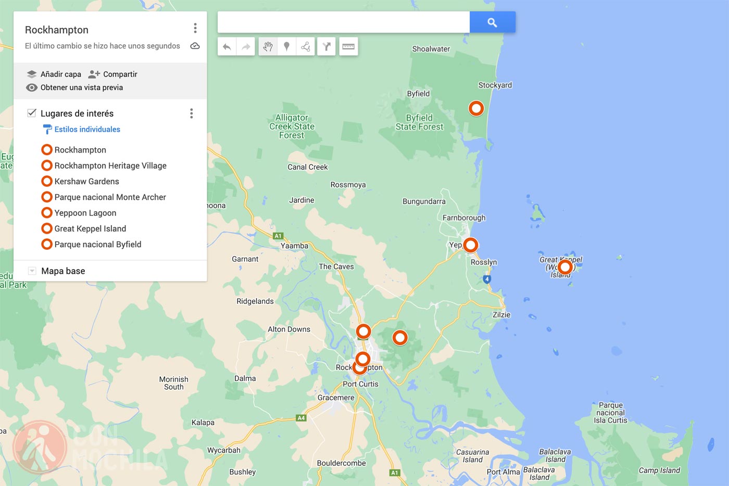Click the Compartir button
Screen dimensions: 729x486
[112, 74]
